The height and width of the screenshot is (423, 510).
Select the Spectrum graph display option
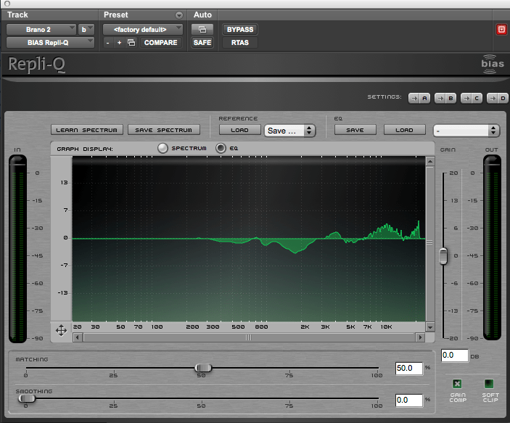click(x=163, y=148)
